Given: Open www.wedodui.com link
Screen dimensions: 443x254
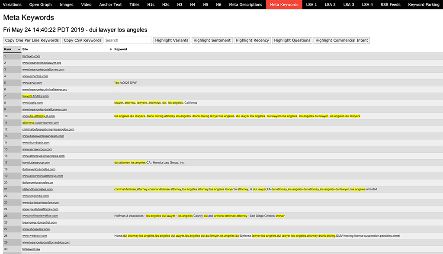Looking at the screenshot, I should coord(35,236).
